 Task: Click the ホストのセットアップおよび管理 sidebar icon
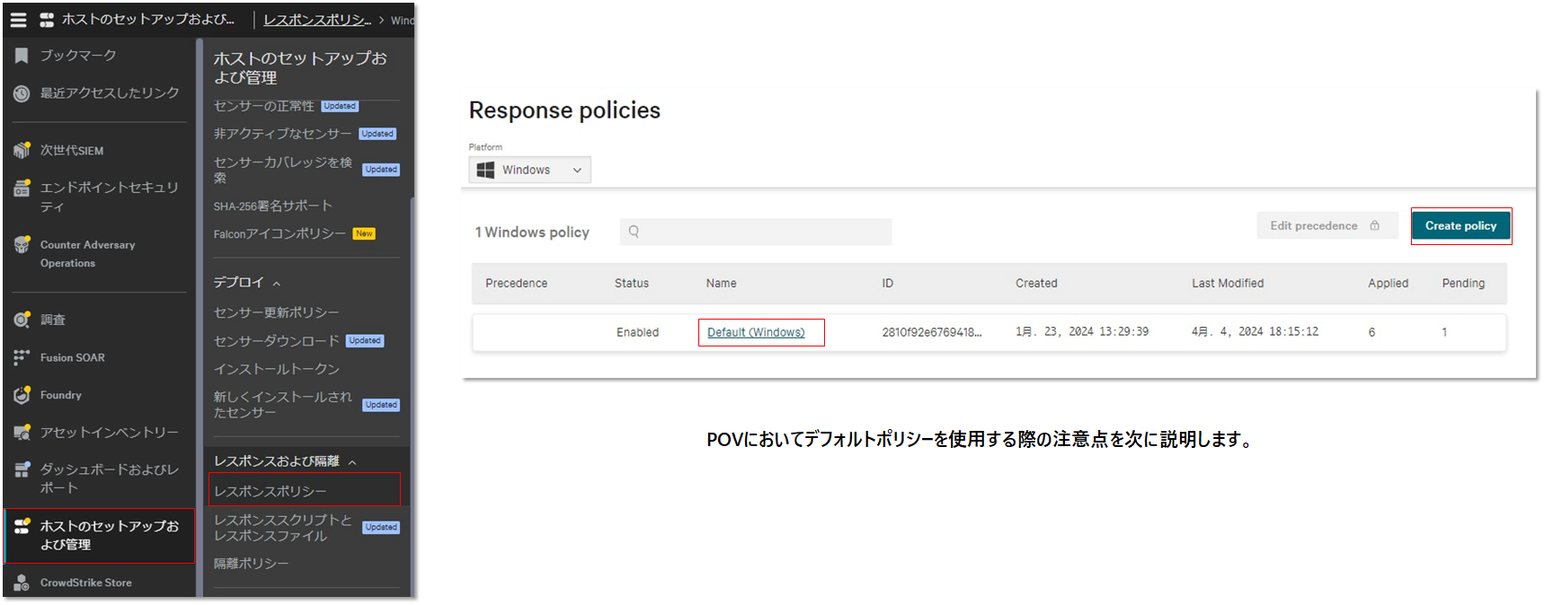22,526
